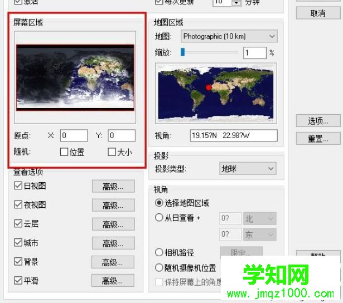The height and width of the screenshot is (303, 343).
Task: Click the 缩放 zoom slider handle
Action: [x=183, y=52]
